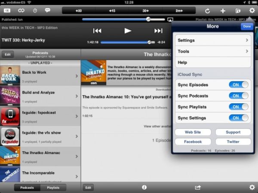Open Build and Analyze row chevron
The height and width of the screenshot is (193, 258).
tap(77, 96)
